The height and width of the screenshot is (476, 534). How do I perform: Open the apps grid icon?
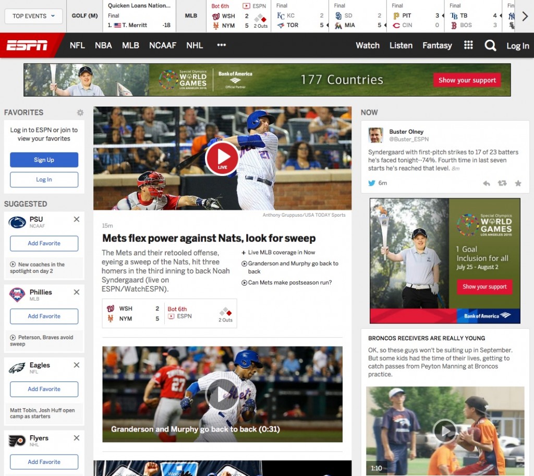(468, 45)
